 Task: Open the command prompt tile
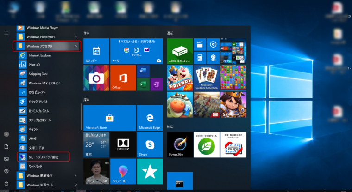(x=180, y=181)
